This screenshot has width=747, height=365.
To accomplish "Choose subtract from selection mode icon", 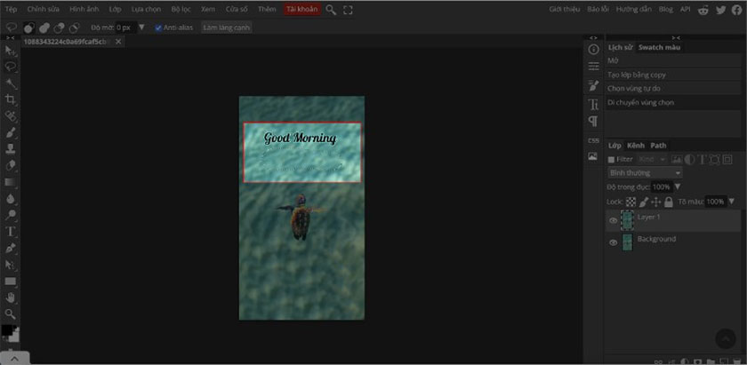I will [59, 28].
